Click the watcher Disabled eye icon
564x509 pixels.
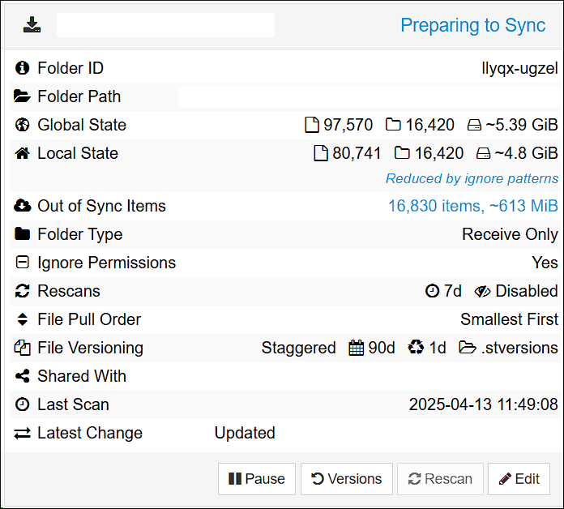pyautogui.click(x=483, y=291)
